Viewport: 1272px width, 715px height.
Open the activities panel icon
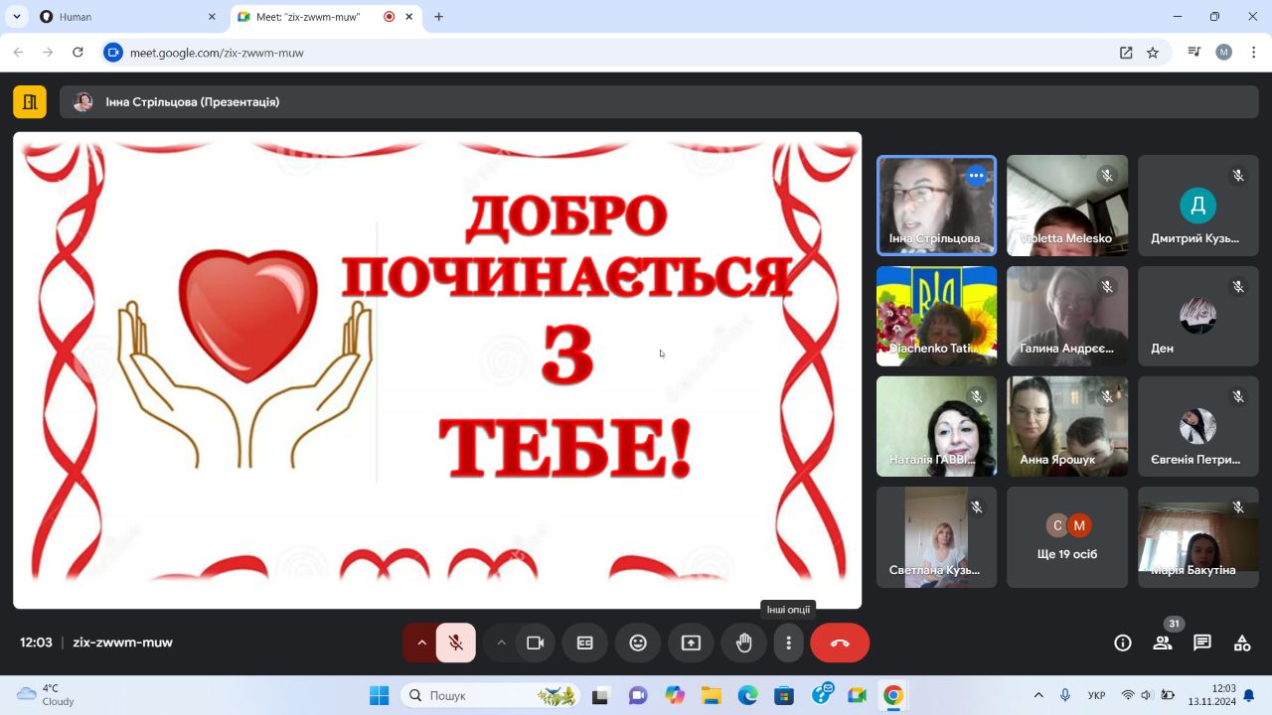click(x=1242, y=643)
